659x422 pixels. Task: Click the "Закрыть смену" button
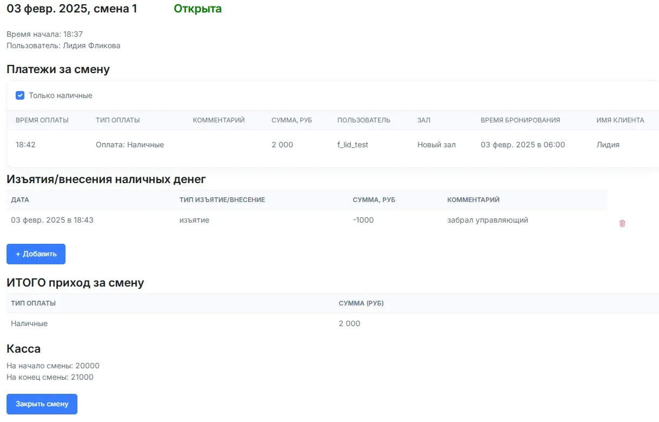pyautogui.click(x=42, y=404)
